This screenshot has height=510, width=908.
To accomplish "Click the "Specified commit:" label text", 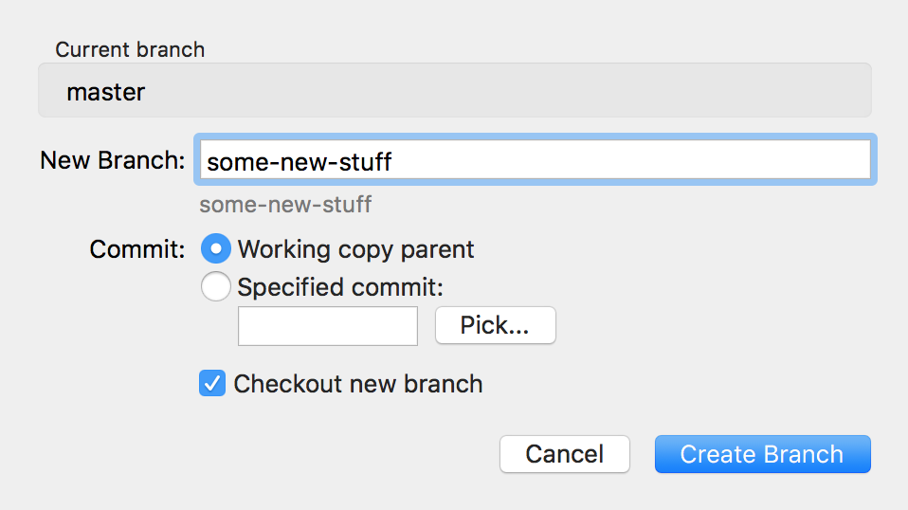I will (x=340, y=286).
